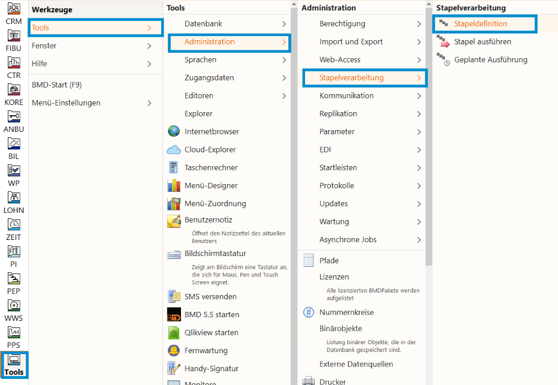Open the Menü-Designer tool
This screenshot has width=558, height=385.
[174, 185]
